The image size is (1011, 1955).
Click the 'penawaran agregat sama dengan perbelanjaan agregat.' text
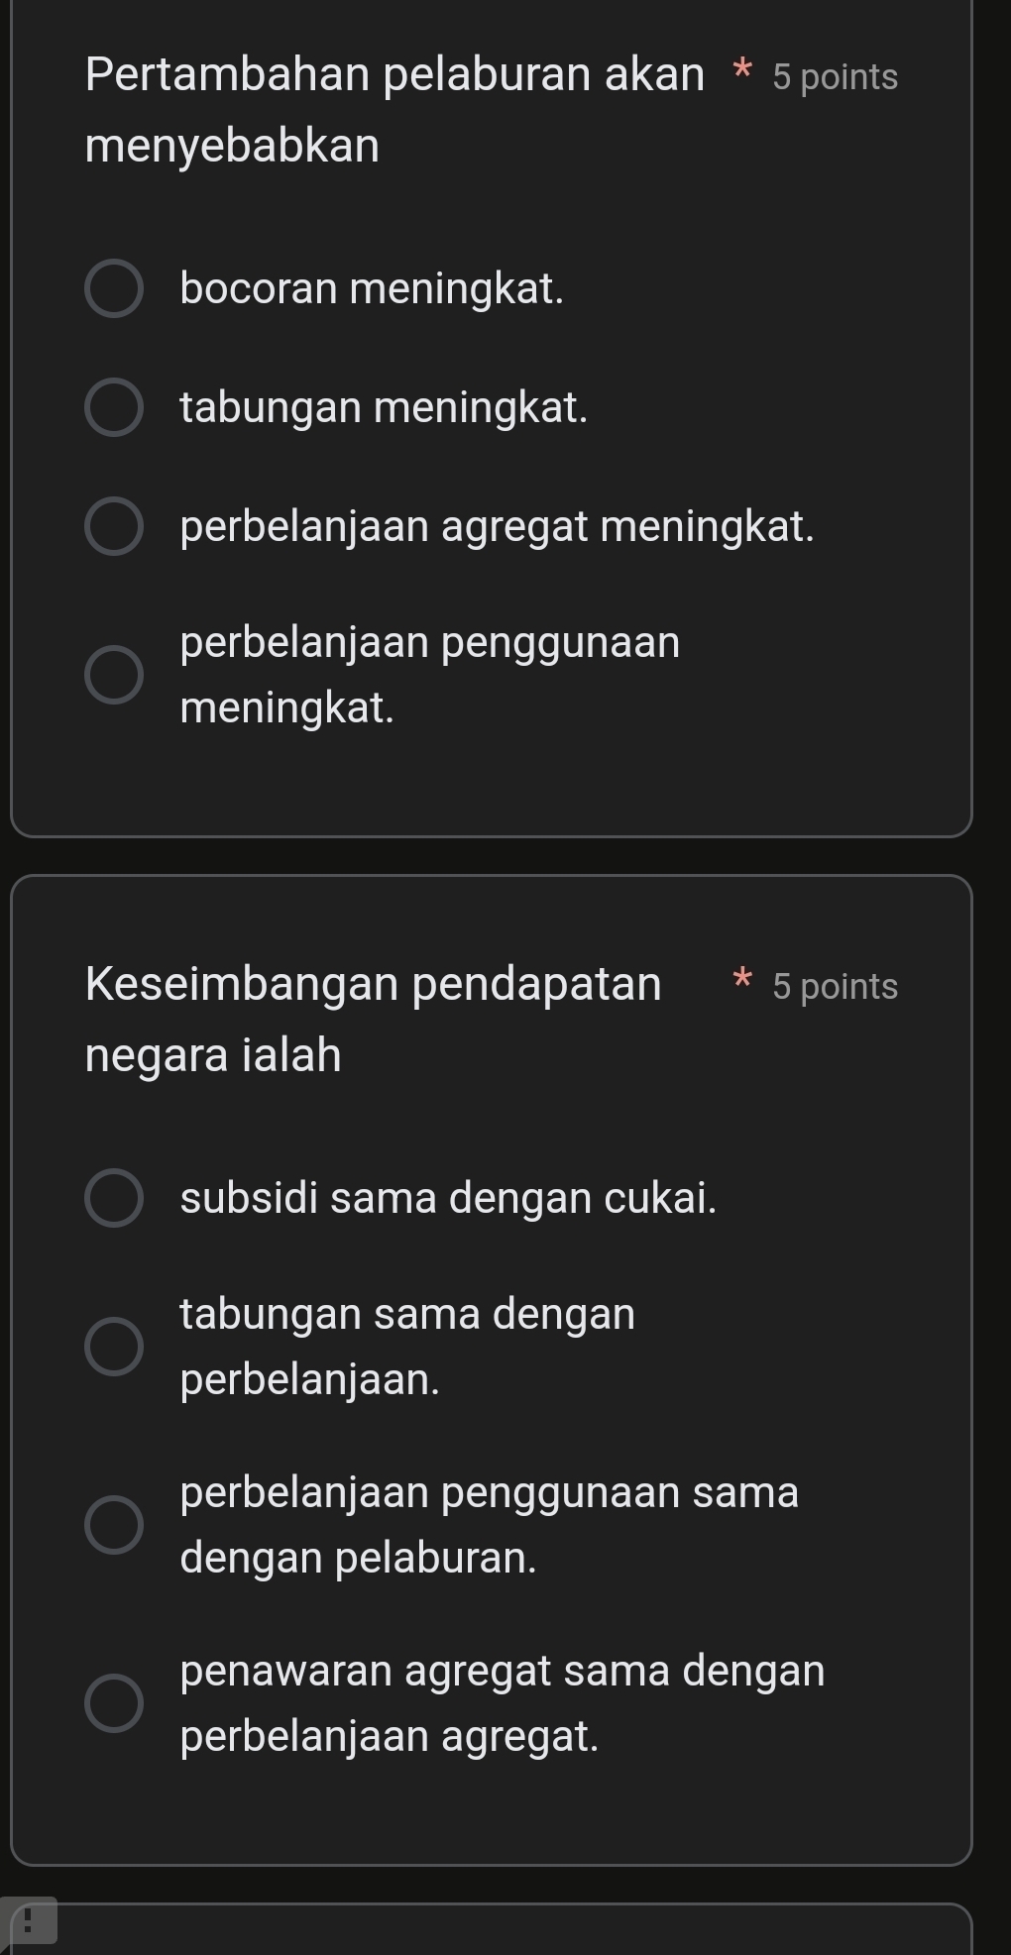503,1703
